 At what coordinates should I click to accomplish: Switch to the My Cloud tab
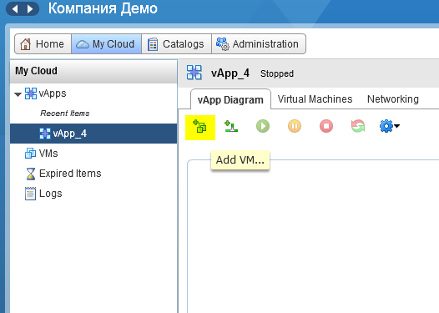106,44
